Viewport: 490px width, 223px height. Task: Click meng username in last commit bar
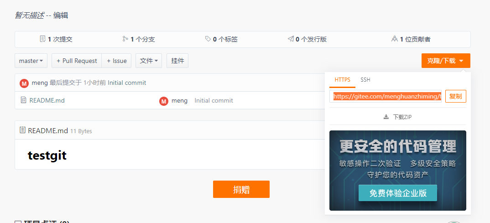[x=40, y=83]
